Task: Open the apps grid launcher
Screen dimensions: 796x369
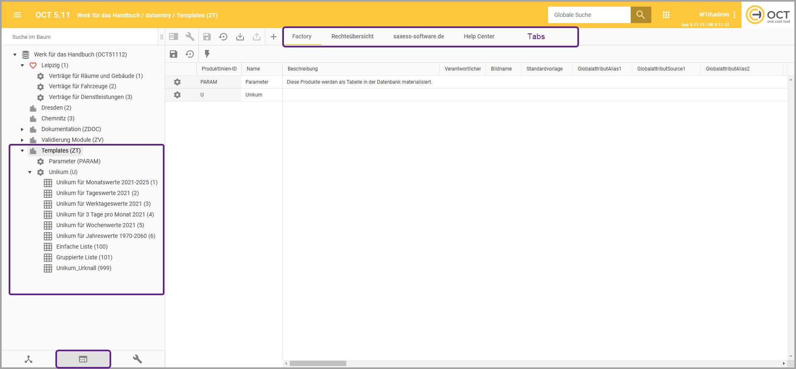Action: pos(666,15)
